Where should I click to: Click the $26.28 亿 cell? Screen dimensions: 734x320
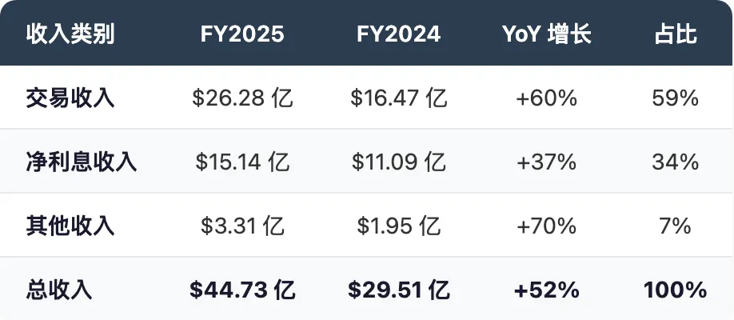(x=242, y=98)
